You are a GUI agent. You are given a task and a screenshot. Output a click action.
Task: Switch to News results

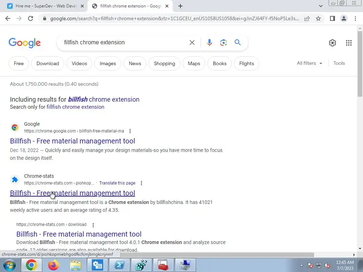coord(135,63)
